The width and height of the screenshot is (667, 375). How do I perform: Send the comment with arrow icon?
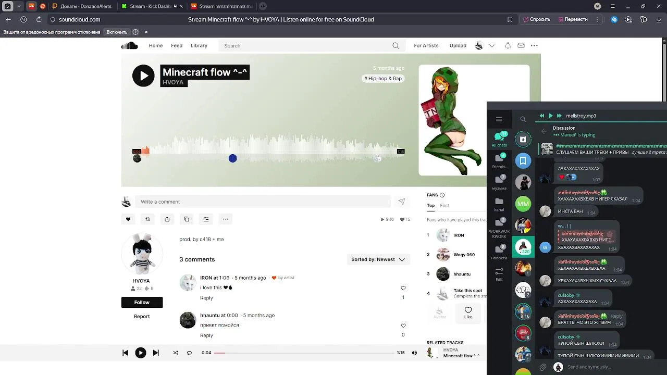click(x=402, y=202)
